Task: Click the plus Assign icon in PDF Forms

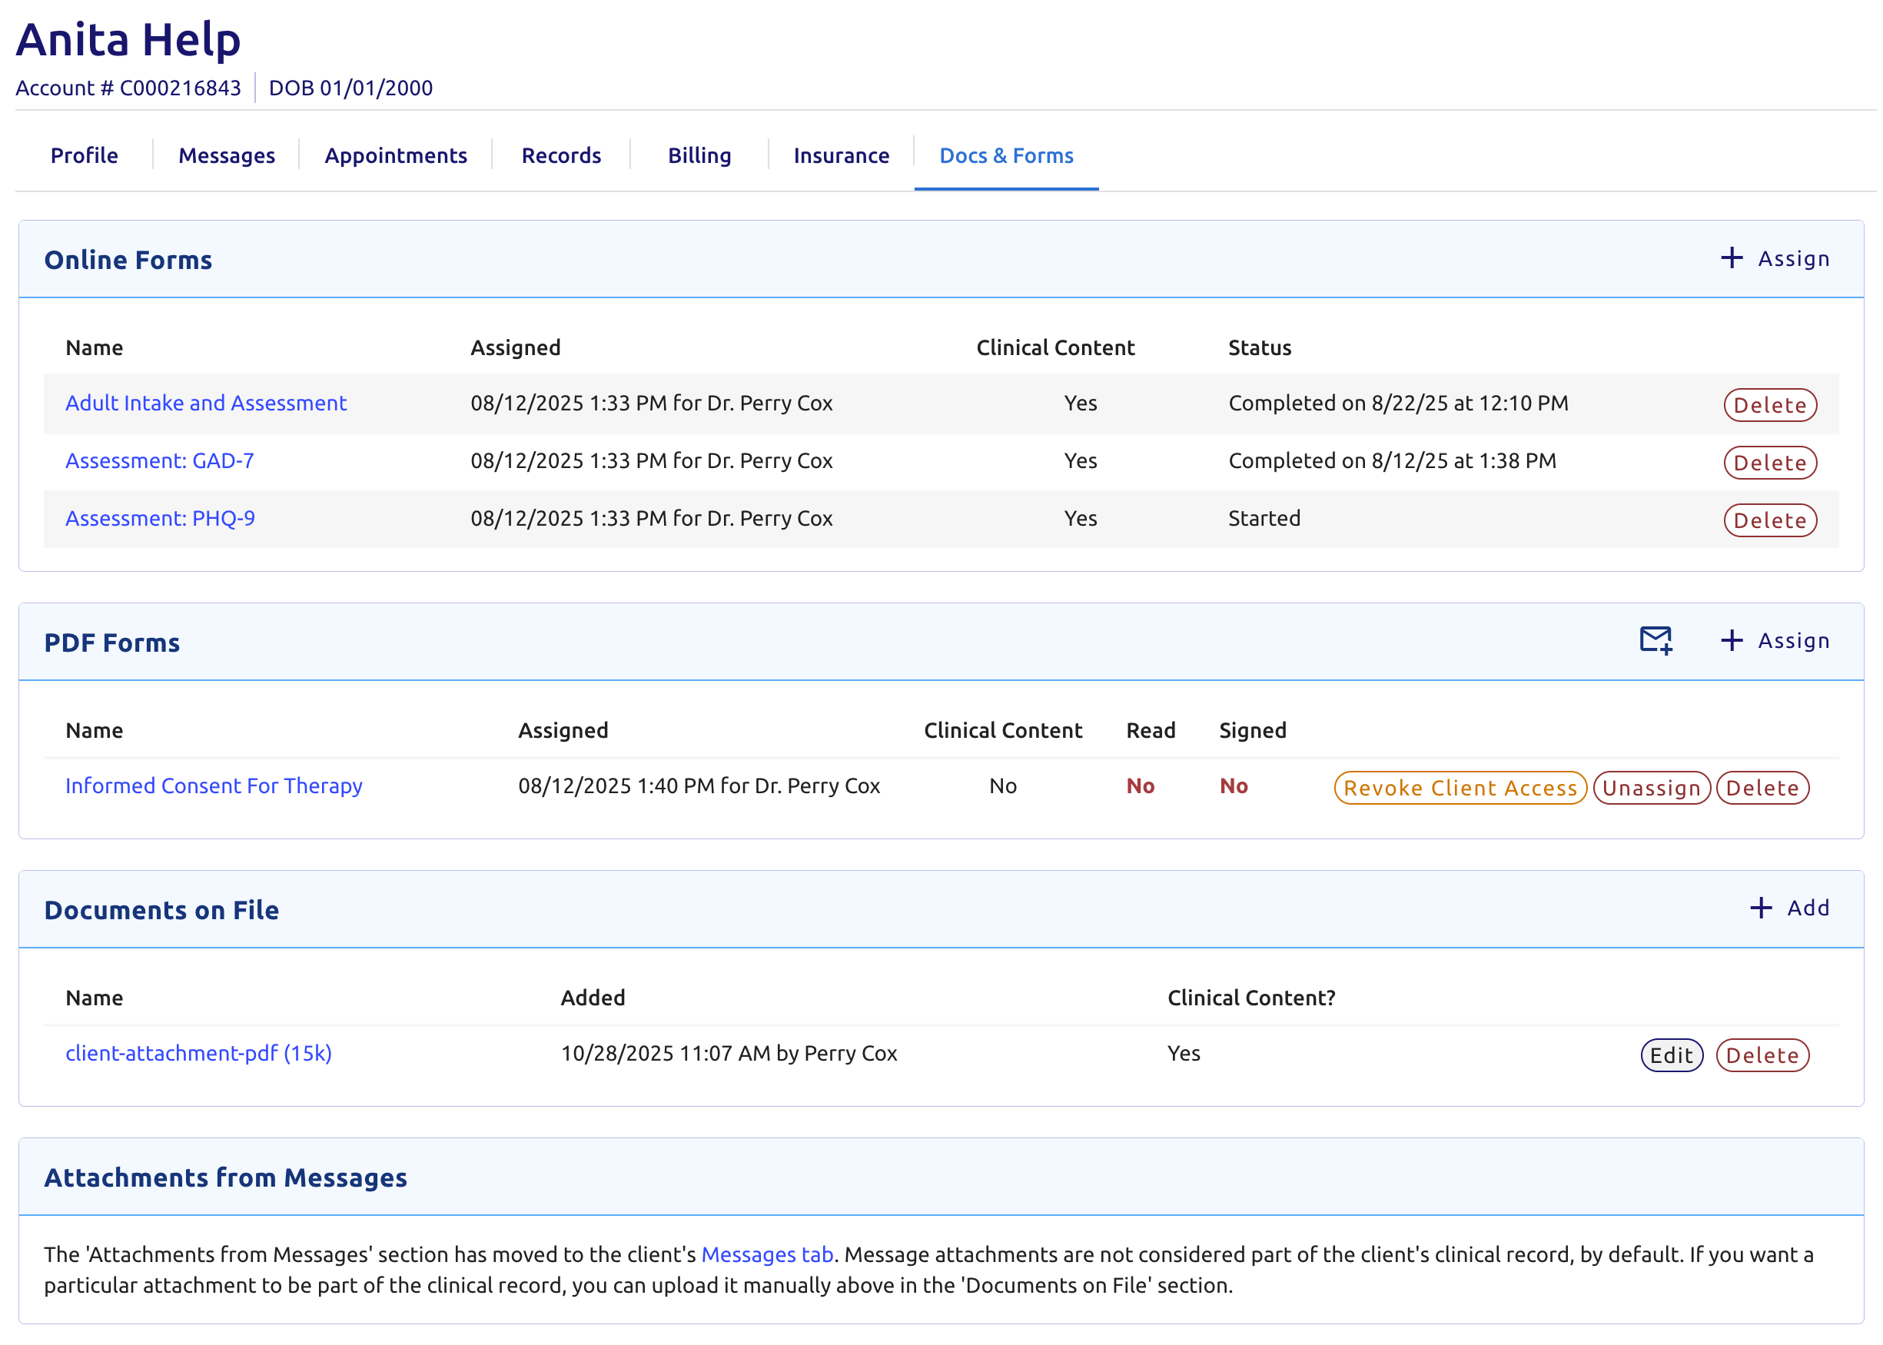Action: (x=1731, y=640)
